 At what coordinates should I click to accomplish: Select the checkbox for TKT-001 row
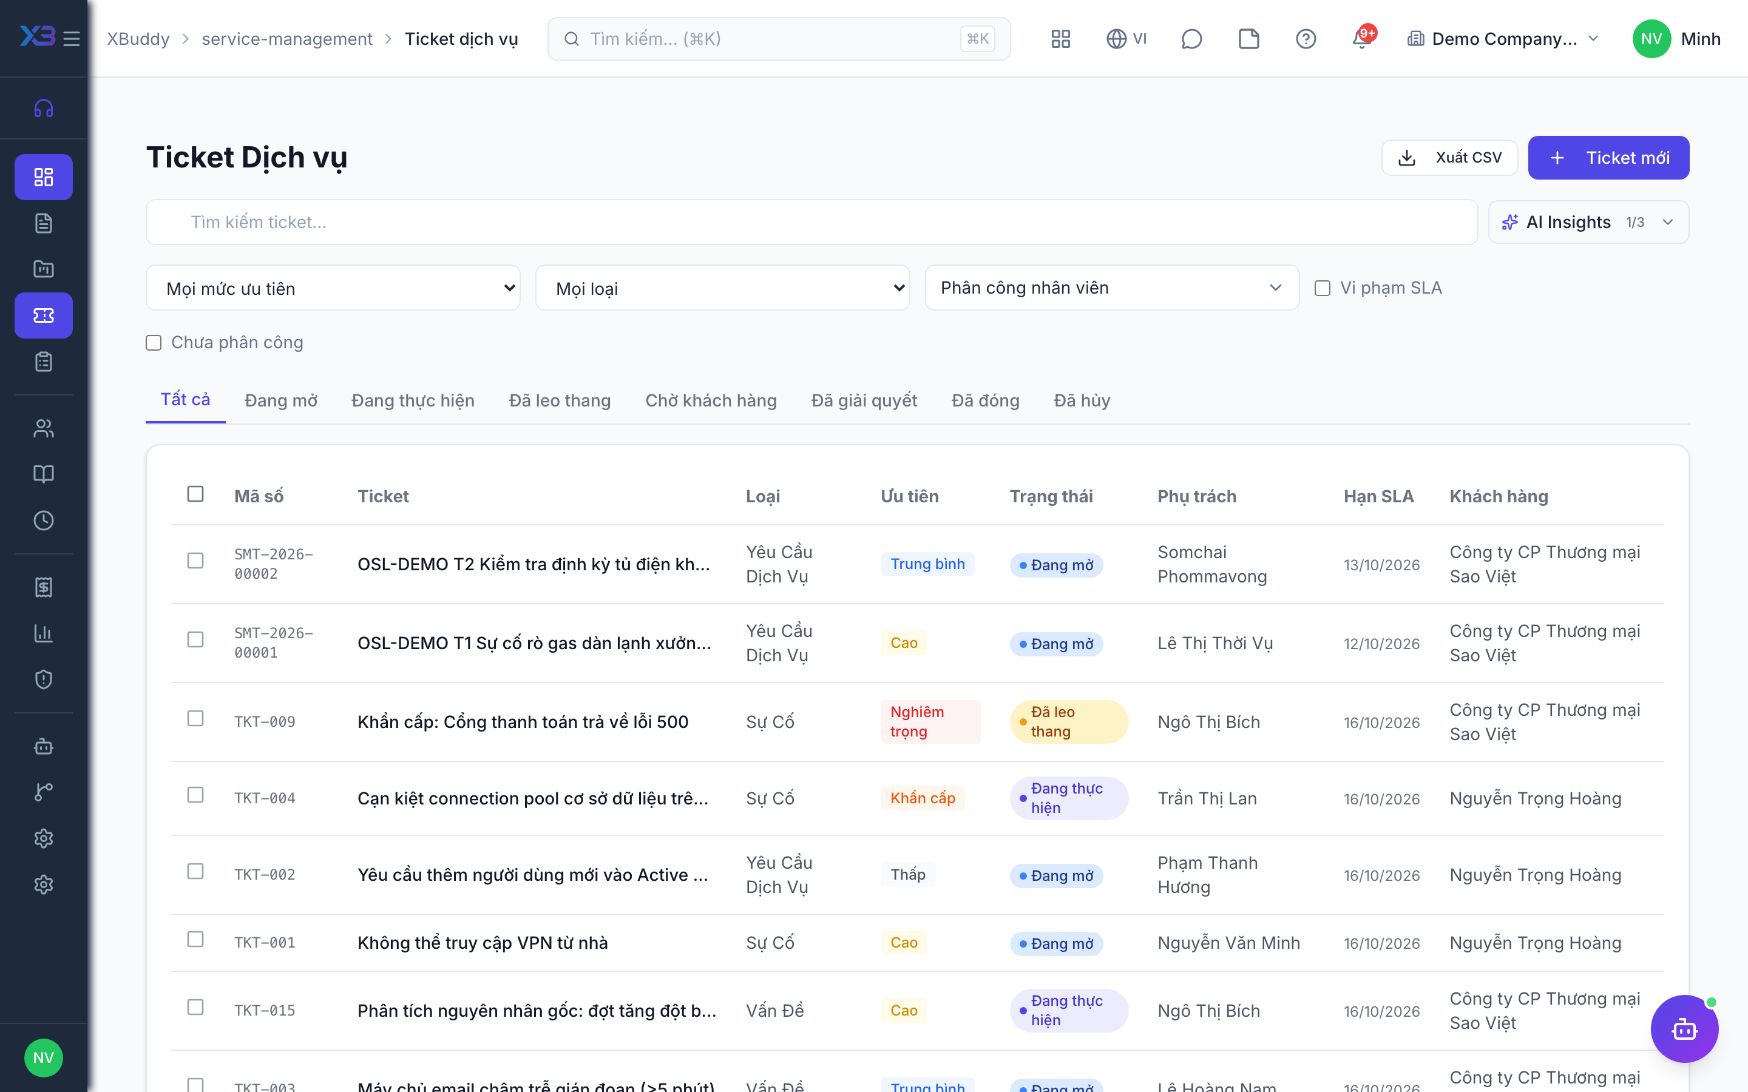coord(195,939)
